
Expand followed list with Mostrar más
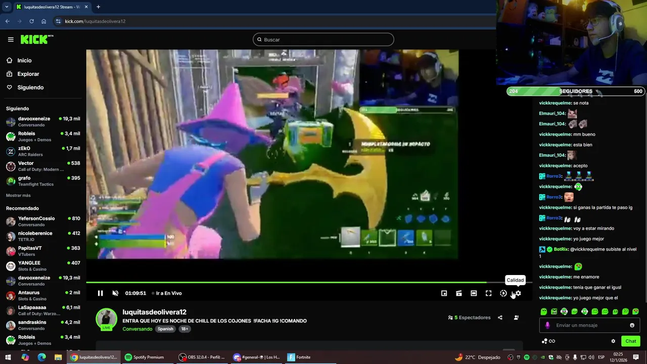18,196
